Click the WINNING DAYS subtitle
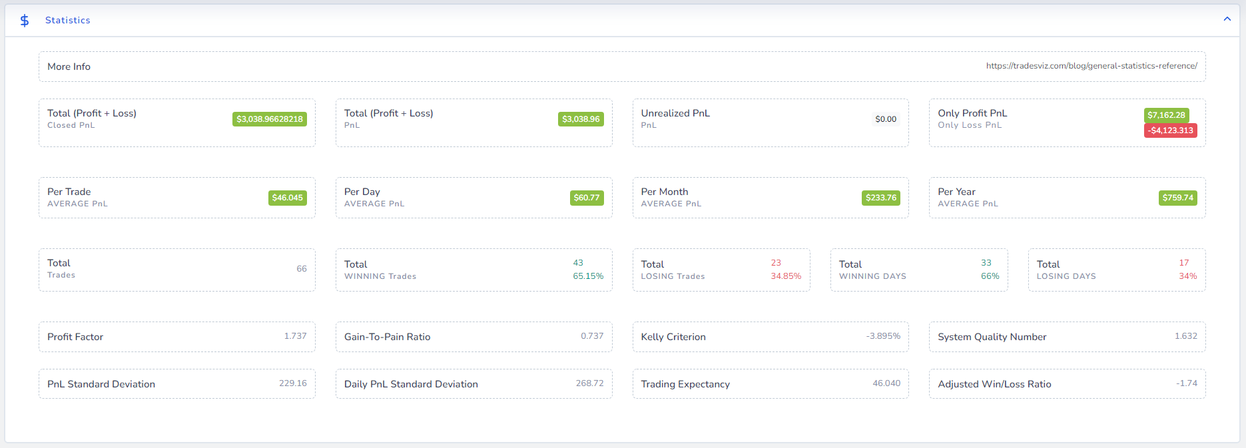The height and width of the screenshot is (448, 1246). 872,276
